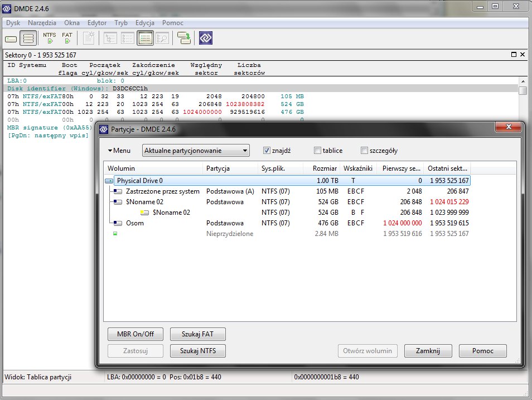This screenshot has width=532, height=400.
Task: Click the partitions list toolbar icon
Action: (x=28, y=38)
